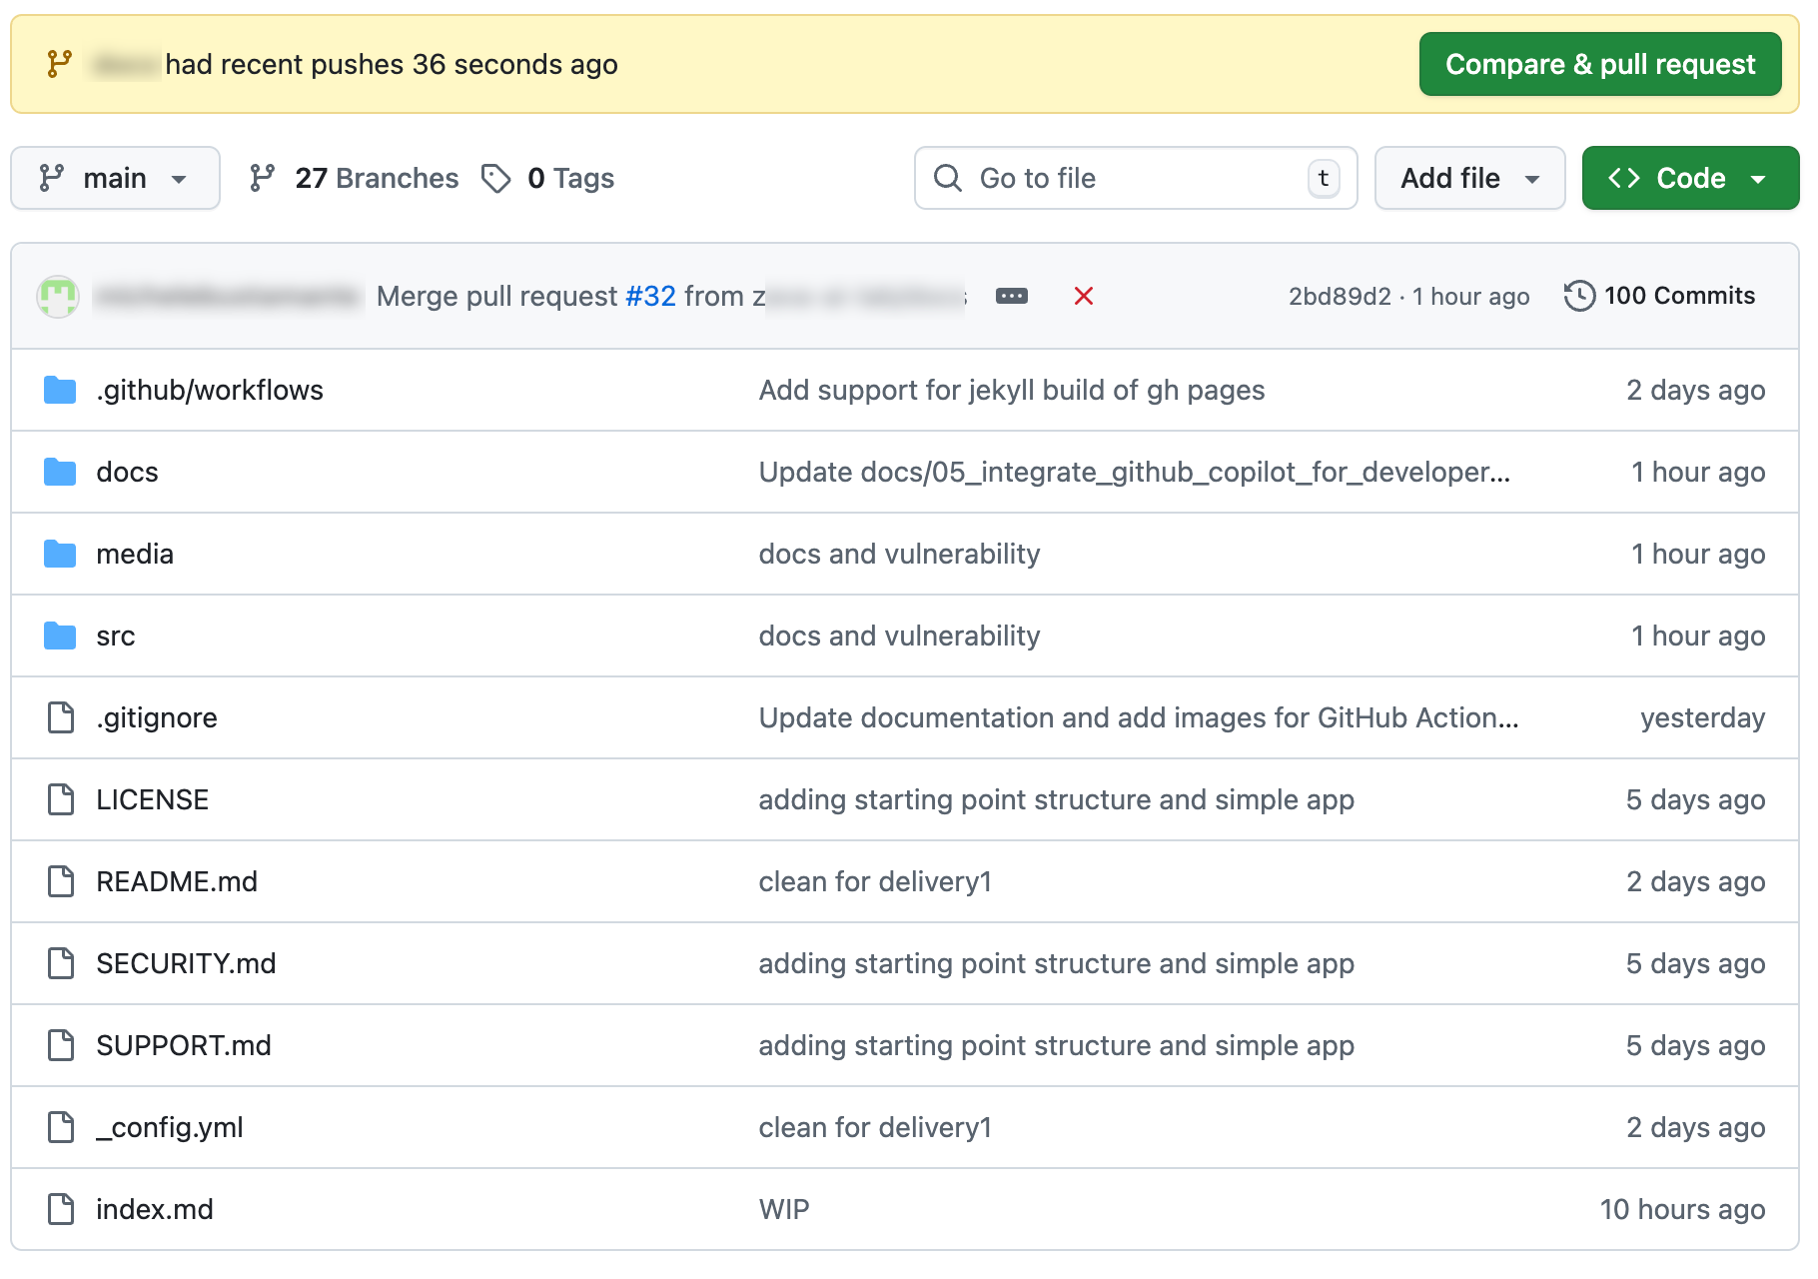Click the search magnifier in Go to file
Viewport: 1818px width, 1279px height.
[x=947, y=178]
